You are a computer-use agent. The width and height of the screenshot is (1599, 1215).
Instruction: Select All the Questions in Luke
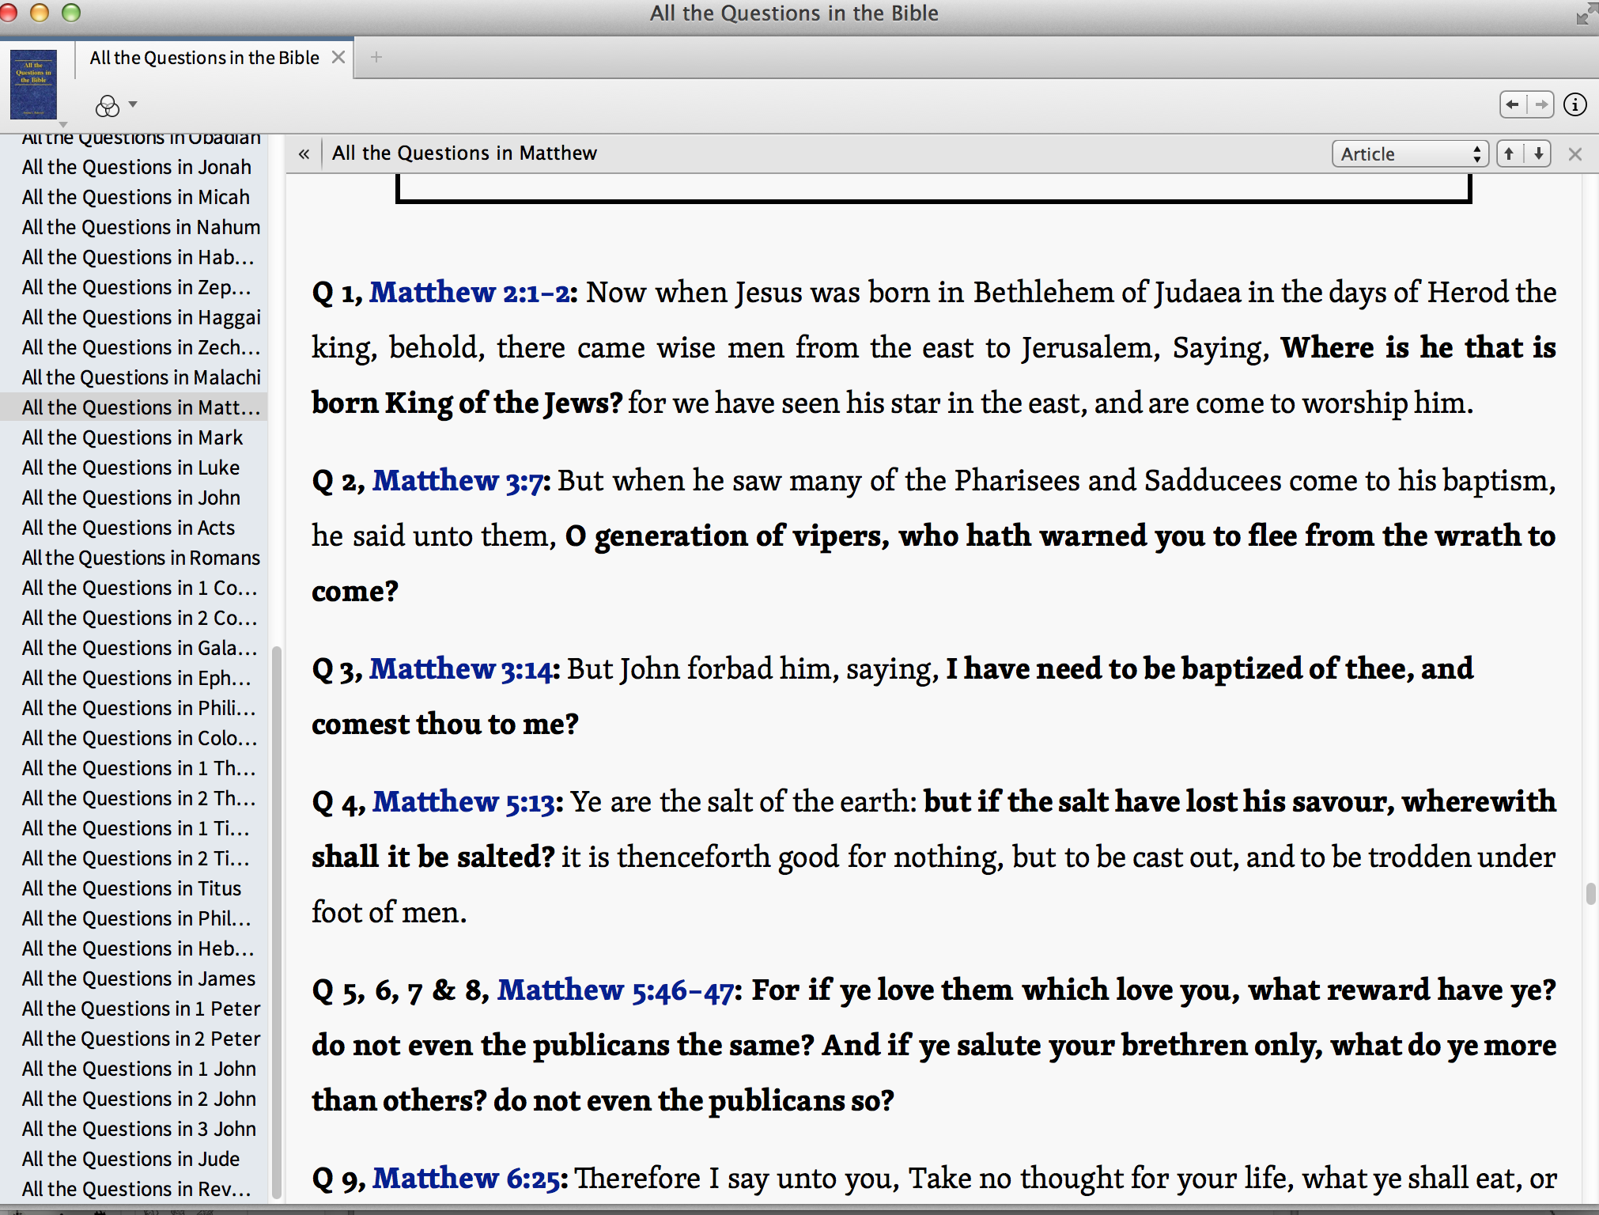130,467
